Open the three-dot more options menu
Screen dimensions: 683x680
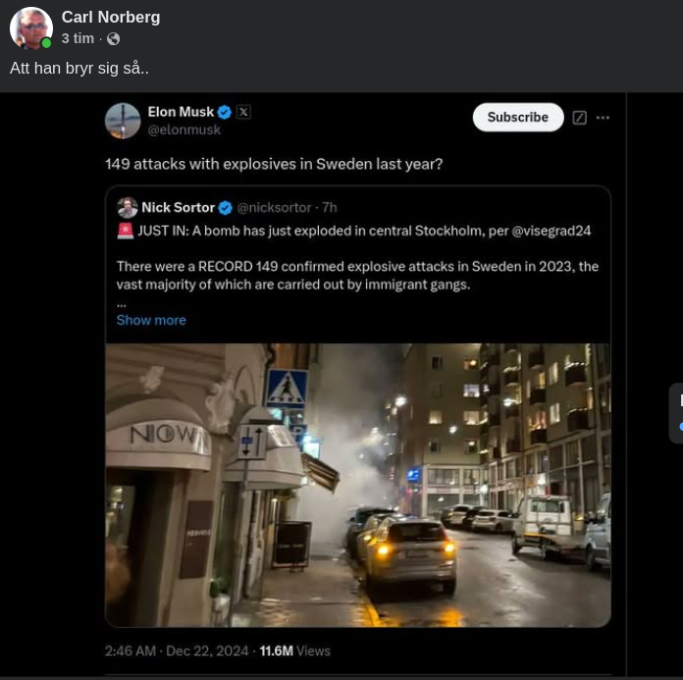click(x=603, y=118)
